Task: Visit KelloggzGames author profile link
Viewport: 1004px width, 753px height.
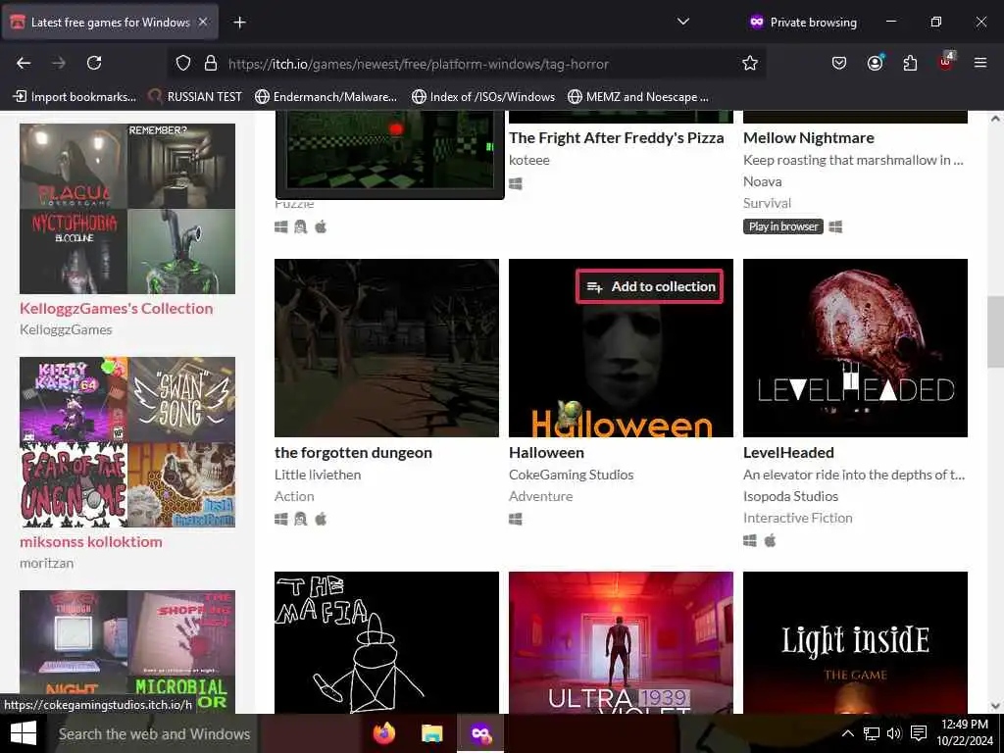Action: [66, 329]
